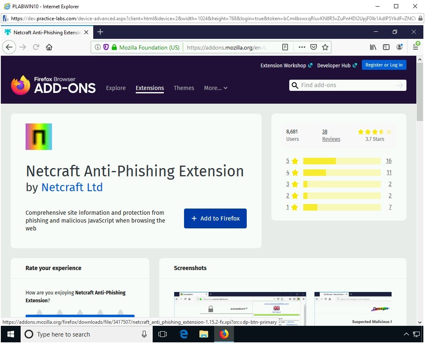The width and height of the screenshot is (425, 344).
Task: Open the Firefox hamburger menu
Action: (416, 47)
